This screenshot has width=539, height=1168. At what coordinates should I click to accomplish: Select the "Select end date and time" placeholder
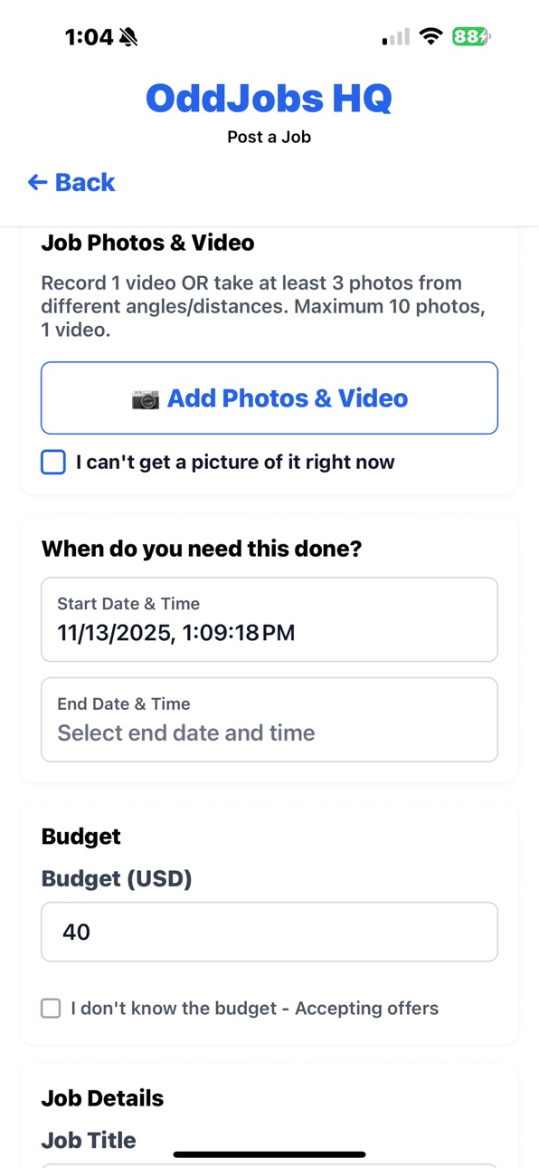186,733
